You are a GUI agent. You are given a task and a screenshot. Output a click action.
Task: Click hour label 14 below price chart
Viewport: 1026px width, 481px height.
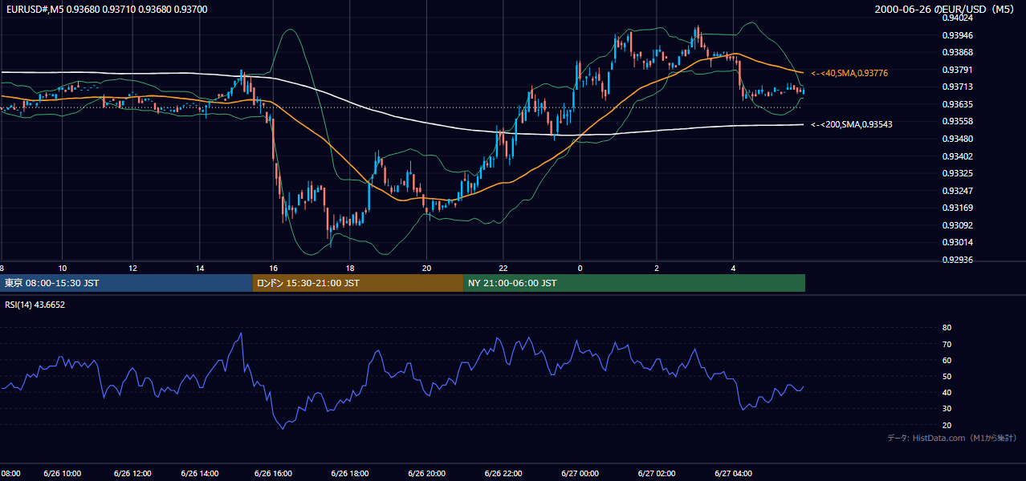point(200,269)
